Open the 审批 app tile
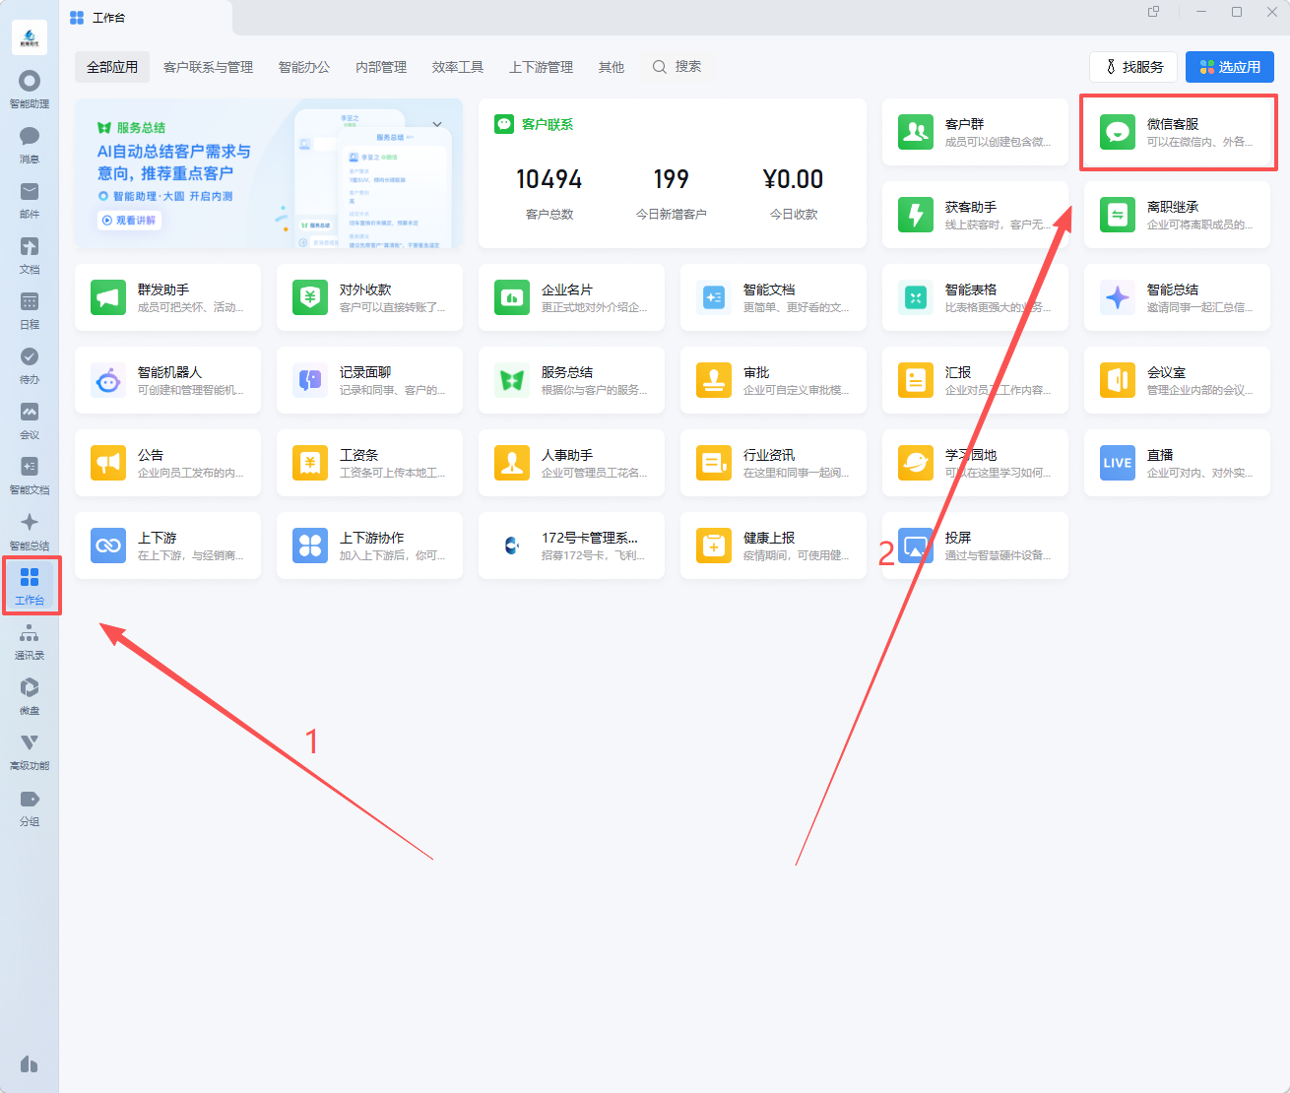 pyautogui.click(x=773, y=380)
